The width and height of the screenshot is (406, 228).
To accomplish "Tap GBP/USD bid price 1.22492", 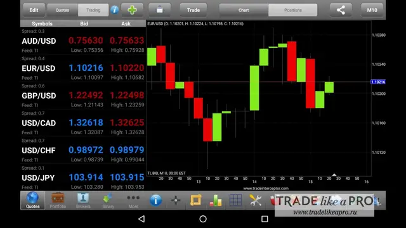I will (x=86, y=96).
